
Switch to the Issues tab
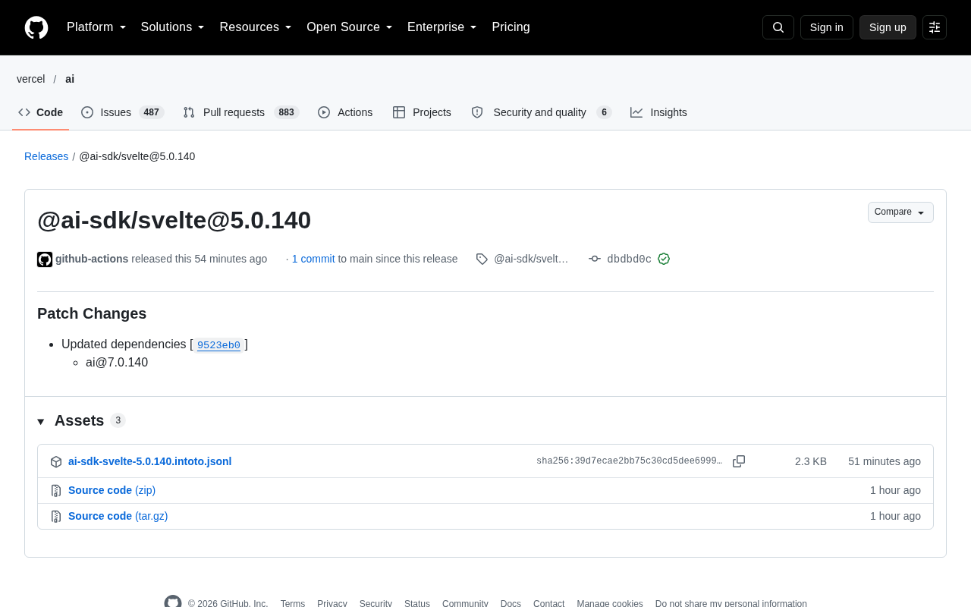(122, 112)
